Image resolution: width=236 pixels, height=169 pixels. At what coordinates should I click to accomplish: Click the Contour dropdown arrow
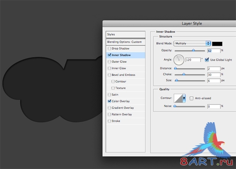point(184,98)
